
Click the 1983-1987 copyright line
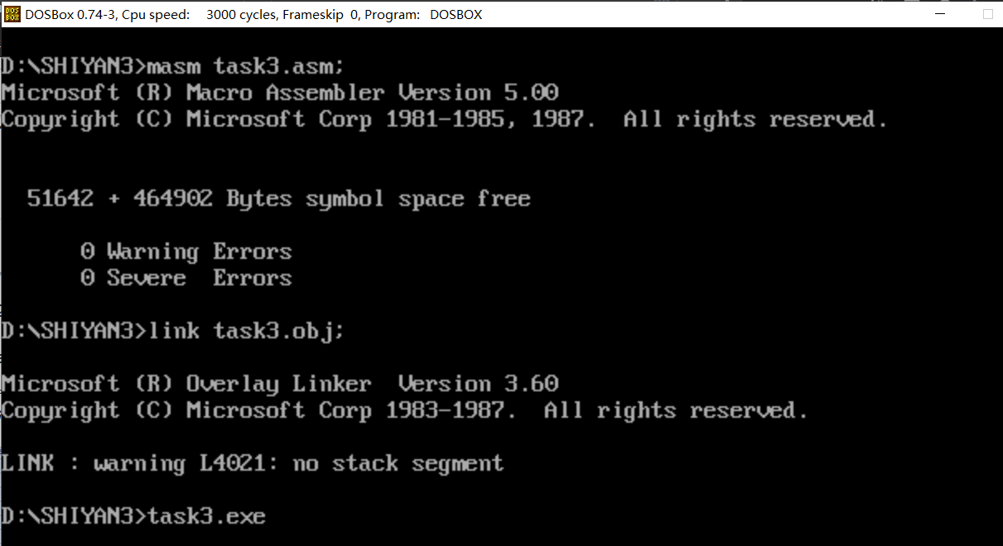pos(404,409)
